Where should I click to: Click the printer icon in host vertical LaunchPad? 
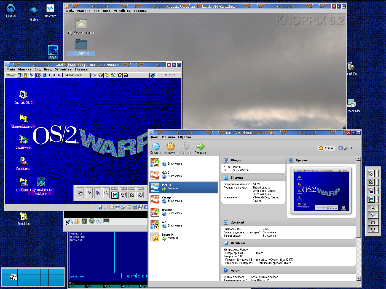click(x=371, y=173)
